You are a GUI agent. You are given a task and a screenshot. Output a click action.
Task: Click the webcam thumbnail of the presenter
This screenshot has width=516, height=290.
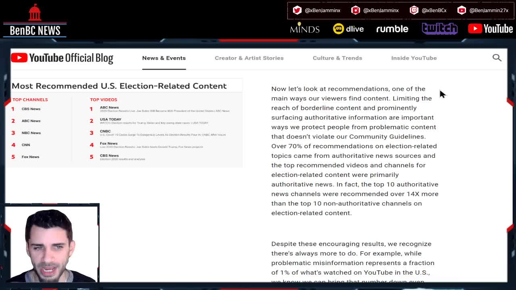(52, 244)
